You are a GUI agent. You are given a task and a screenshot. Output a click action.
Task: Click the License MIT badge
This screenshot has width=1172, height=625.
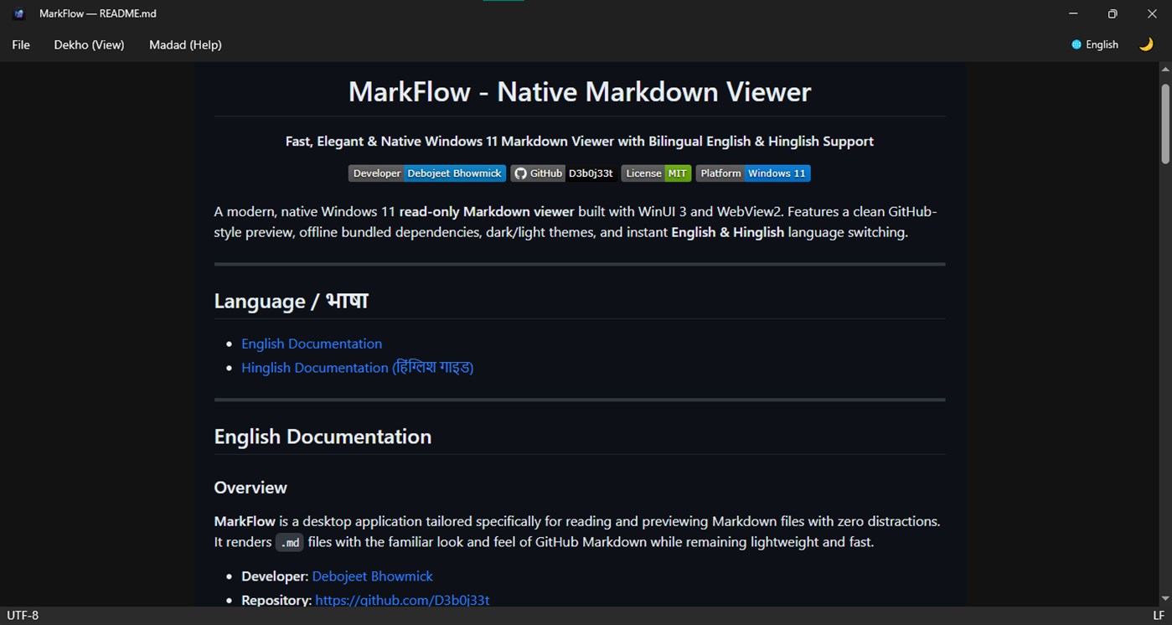pos(656,173)
